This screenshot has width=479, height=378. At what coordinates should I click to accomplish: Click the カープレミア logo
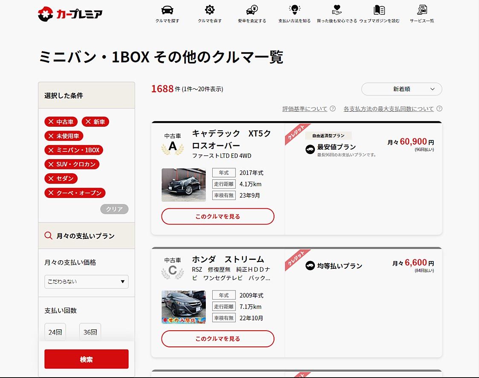[70, 14]
